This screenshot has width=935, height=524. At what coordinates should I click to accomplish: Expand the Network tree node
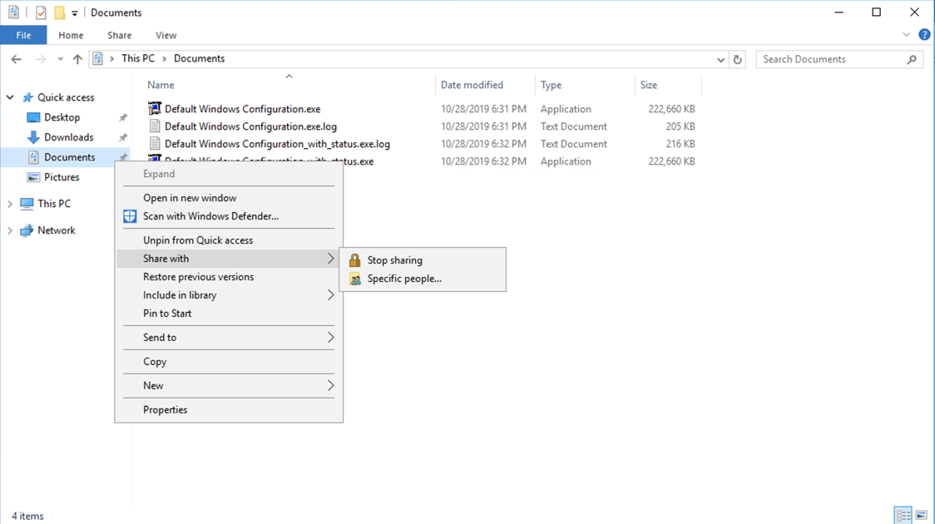[10, 230]
